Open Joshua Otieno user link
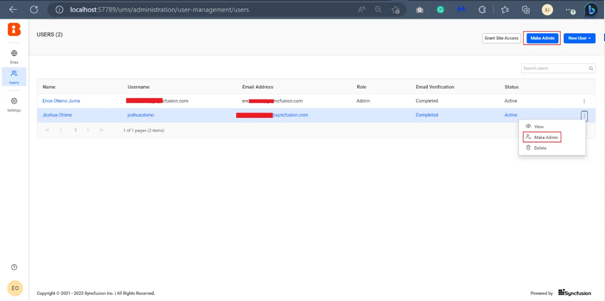 click(57, 115)
